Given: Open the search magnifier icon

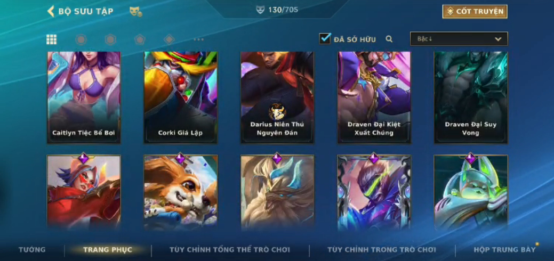Looking at the screenshot, I should pyautogui.click(x=389, y=39).
